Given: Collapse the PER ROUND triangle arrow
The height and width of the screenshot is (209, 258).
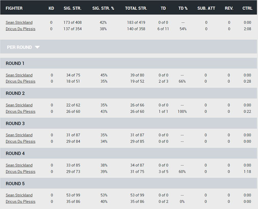Looking at the screenshot, I should (37, 47).
